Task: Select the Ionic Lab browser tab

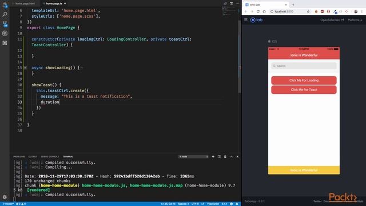Action: tap(265, 5)
